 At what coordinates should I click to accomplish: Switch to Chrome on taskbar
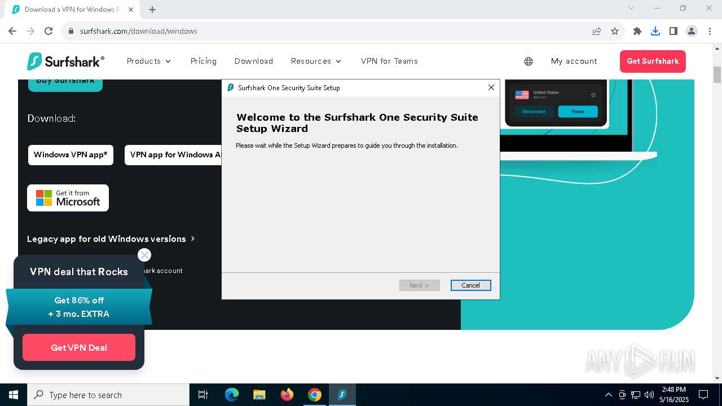(315, 395)
